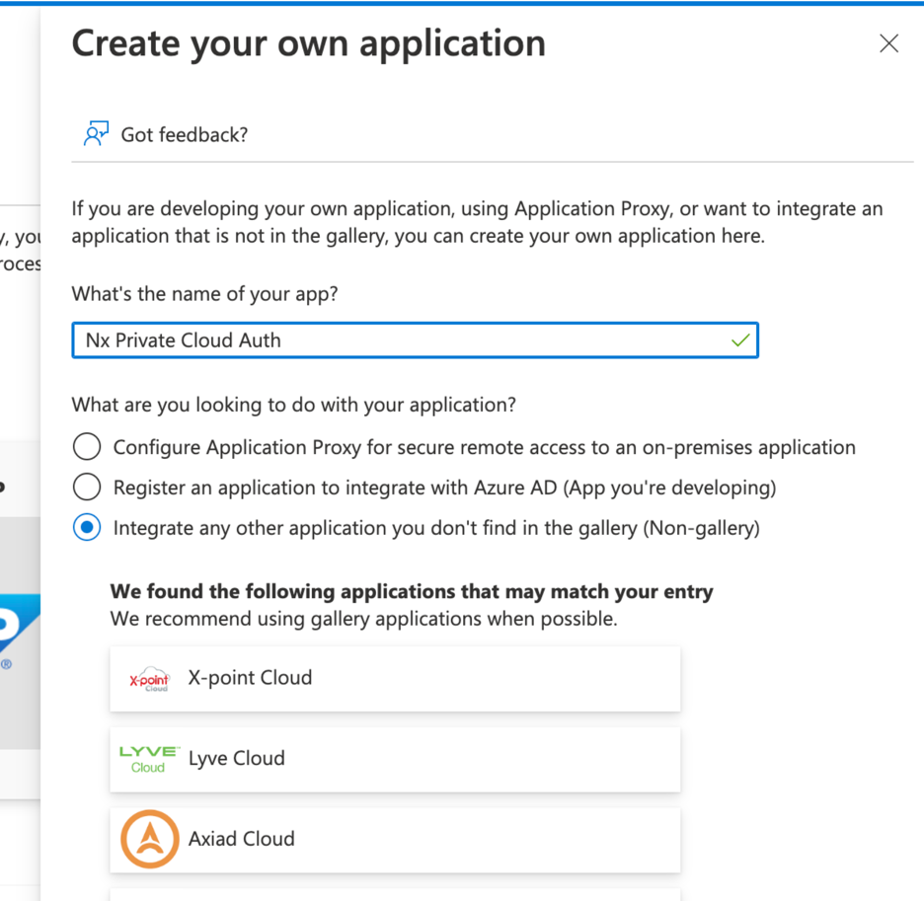Select the text "Nx Private Cloud Auth"
The image size is (924, 901).
(x=183, y=339)
